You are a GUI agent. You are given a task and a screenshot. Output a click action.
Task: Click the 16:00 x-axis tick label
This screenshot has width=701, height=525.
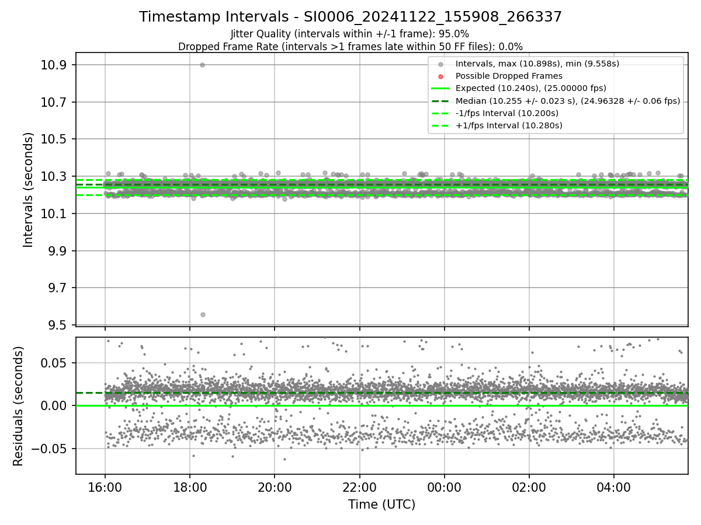105,488
